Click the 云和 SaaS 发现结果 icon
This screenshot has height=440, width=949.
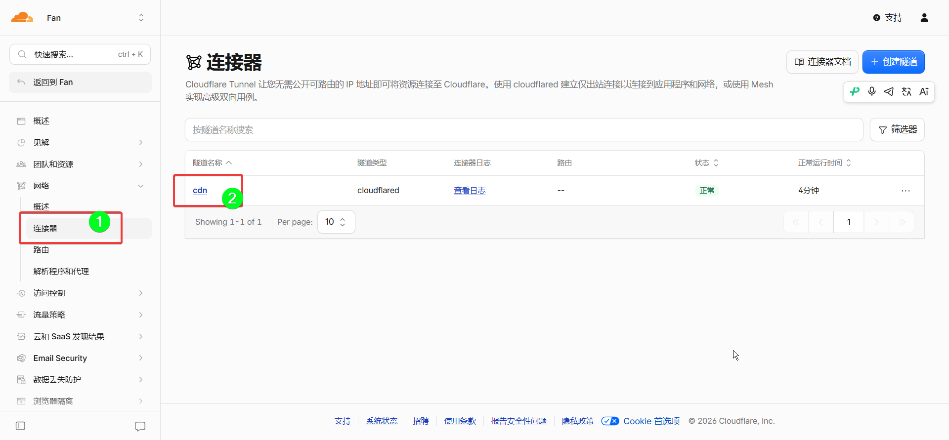21,336
